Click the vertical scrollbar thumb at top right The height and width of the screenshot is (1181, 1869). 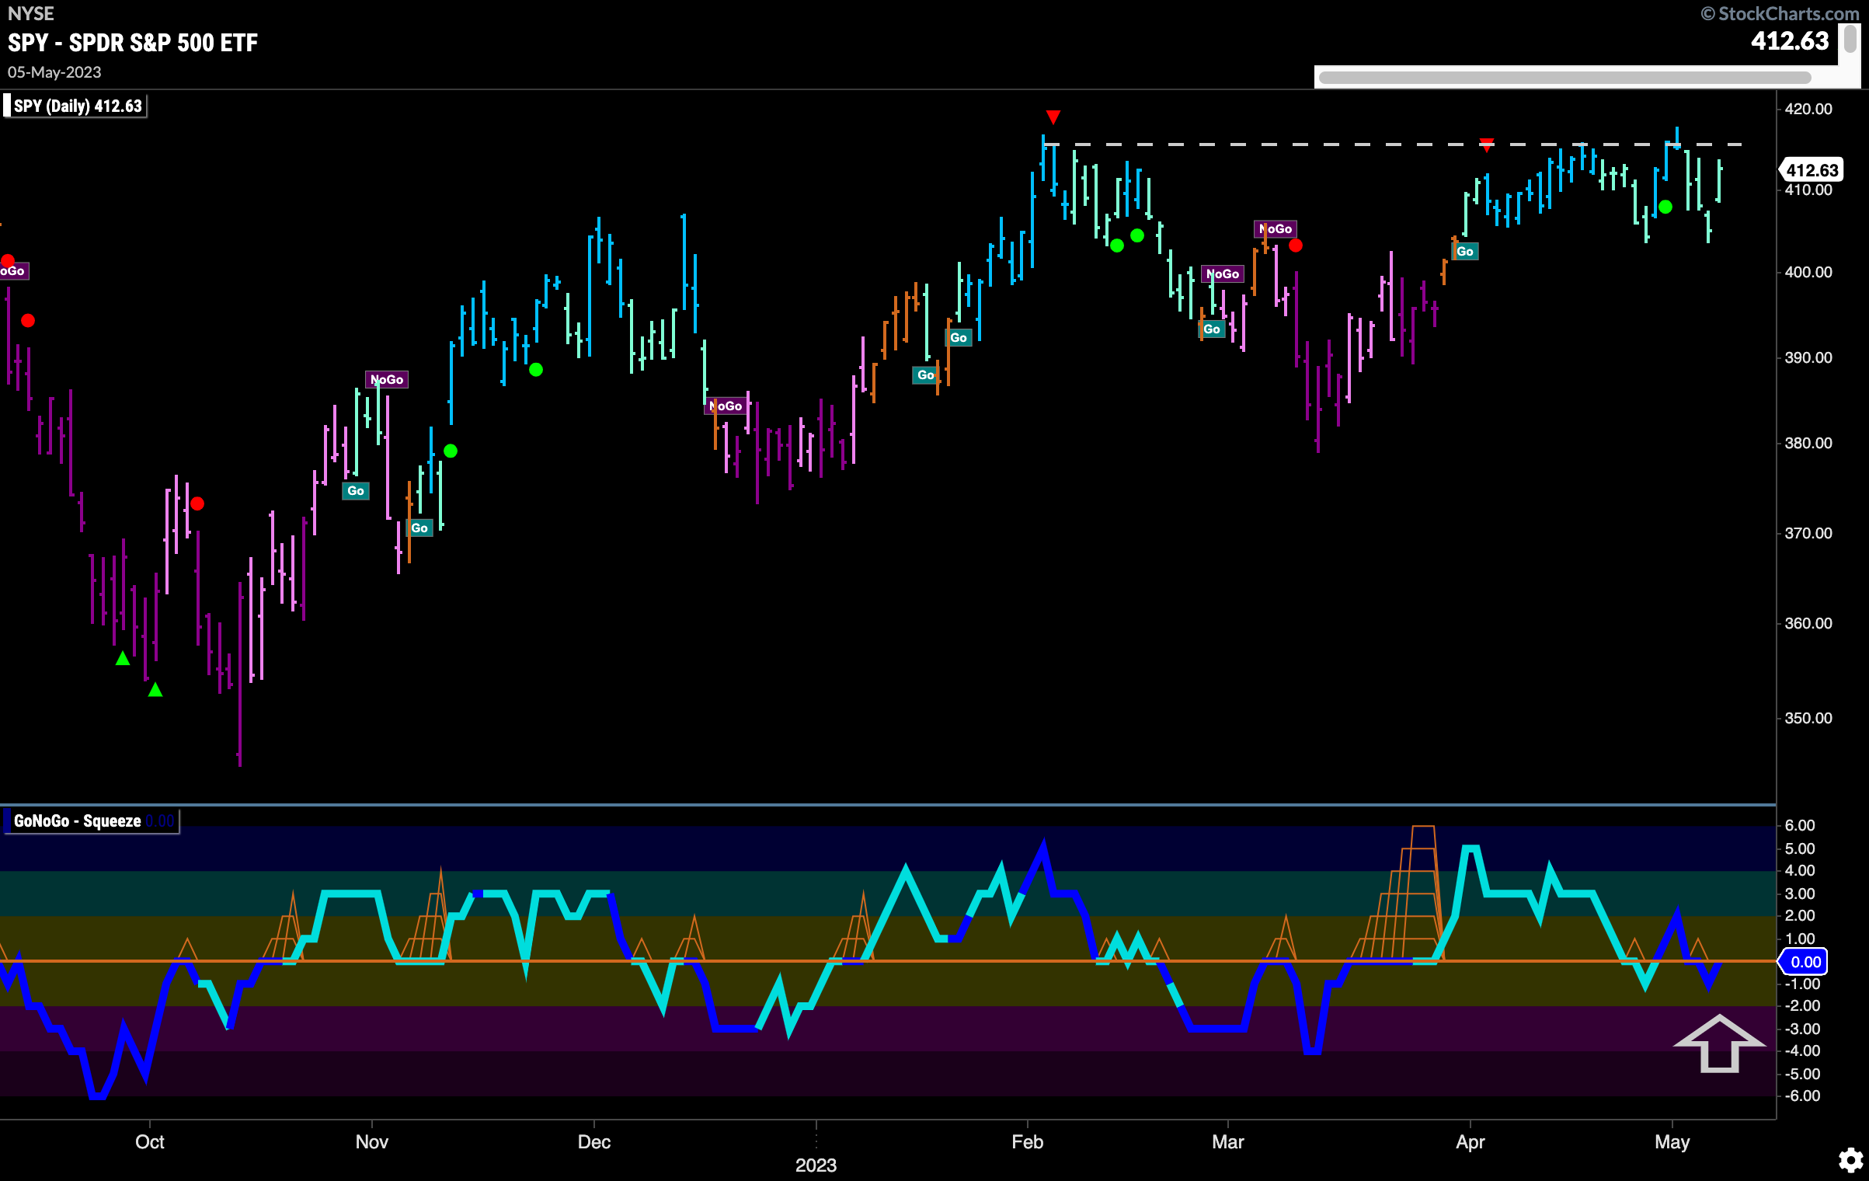tap(1850, 39)
